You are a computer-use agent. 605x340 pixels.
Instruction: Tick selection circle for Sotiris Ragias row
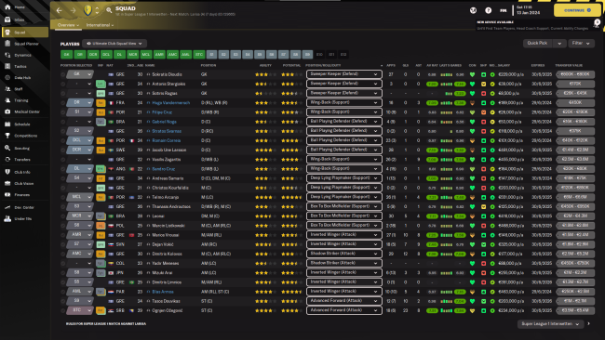tap(63, 93)
